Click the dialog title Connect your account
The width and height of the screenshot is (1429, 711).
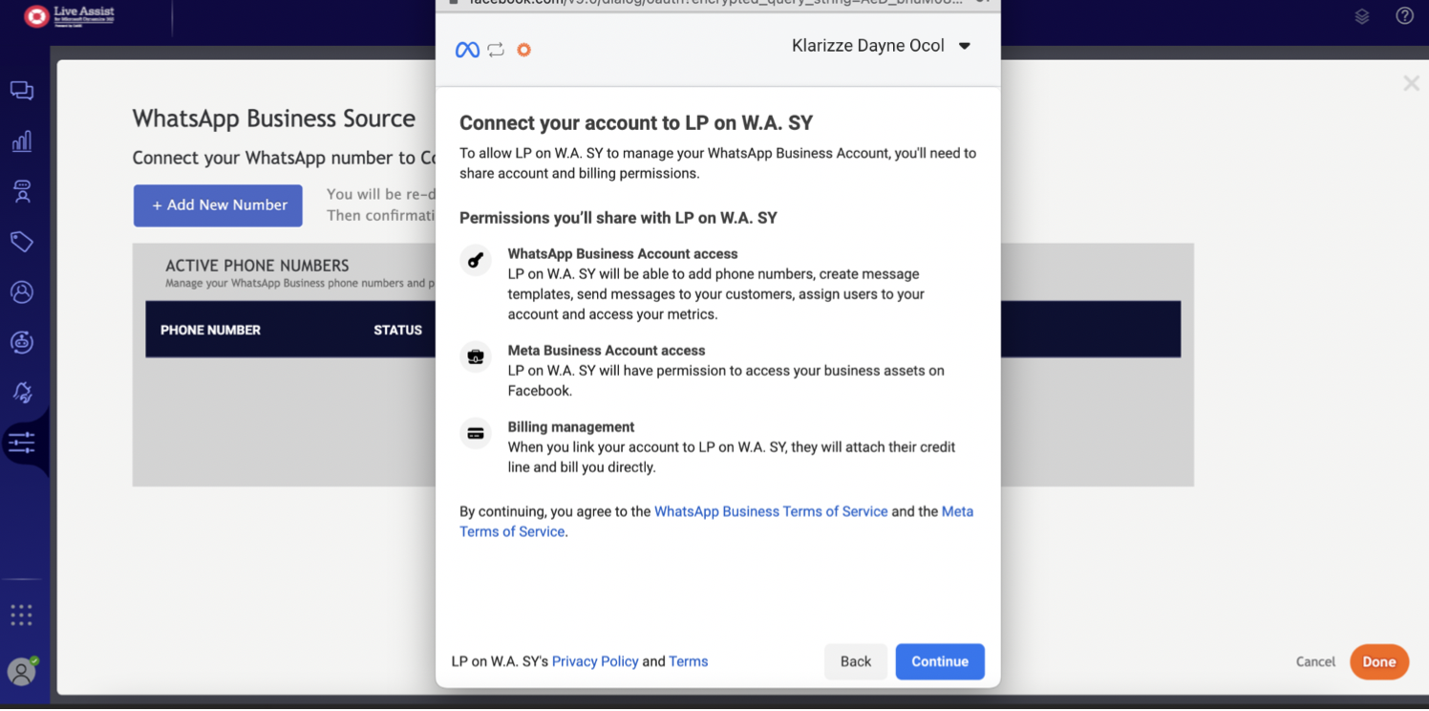coord(636,122)
